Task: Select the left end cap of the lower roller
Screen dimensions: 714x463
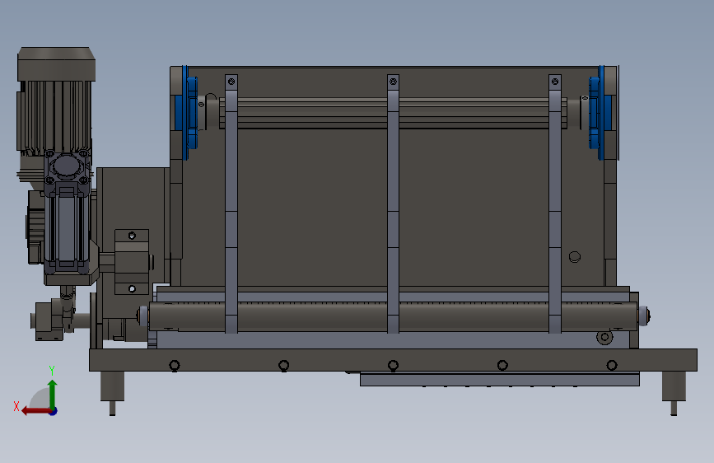Action: tap(142, 316)
